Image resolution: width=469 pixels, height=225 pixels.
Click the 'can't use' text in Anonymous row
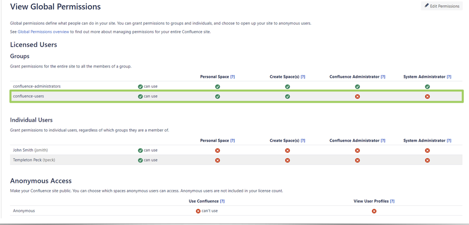pos(210,211)
